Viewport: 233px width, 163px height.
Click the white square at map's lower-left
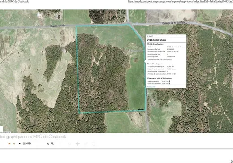click(x=1, y=129)
